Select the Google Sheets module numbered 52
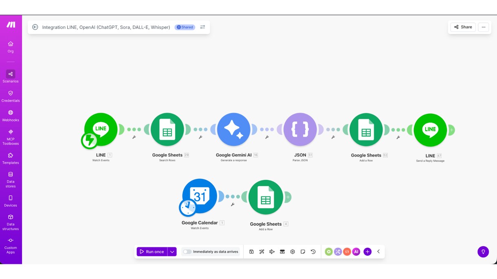497x279 pixels. click(366, 130)
